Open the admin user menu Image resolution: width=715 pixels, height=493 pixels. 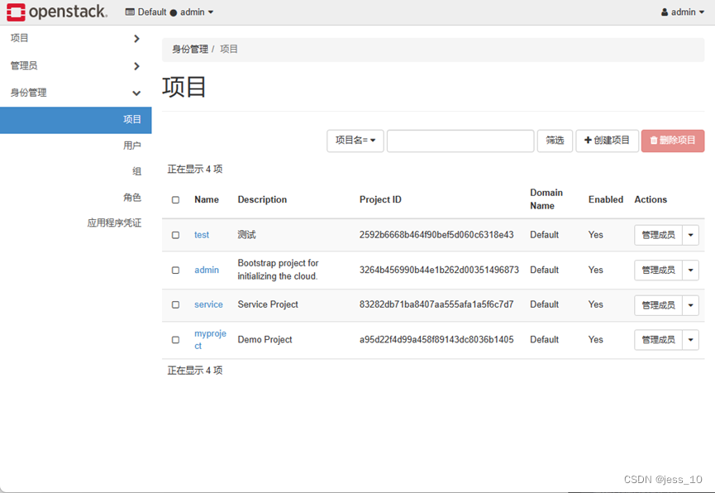[x=683, y=12]
